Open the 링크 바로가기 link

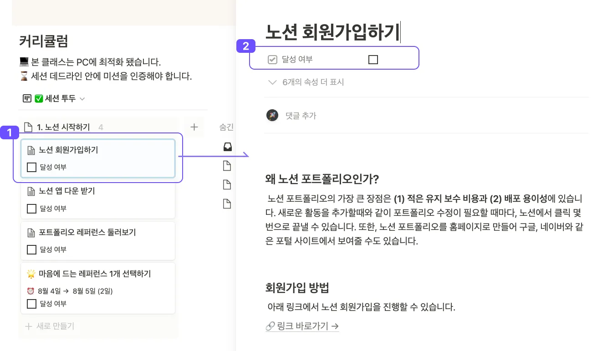[x=302, y=326]
